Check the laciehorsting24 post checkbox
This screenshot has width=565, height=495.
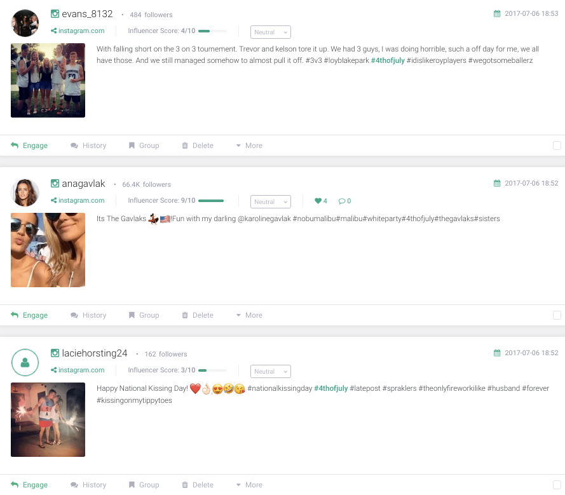557,485
